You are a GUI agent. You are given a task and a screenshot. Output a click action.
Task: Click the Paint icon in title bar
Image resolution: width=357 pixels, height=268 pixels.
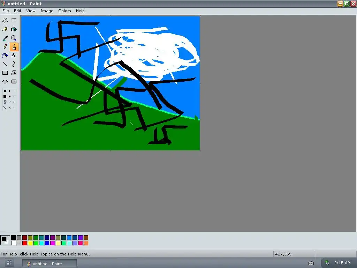click(x=3, y=3)
